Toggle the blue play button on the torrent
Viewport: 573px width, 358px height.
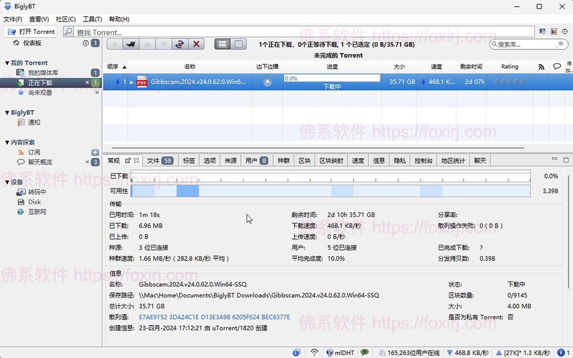click(x=267, y=81)
